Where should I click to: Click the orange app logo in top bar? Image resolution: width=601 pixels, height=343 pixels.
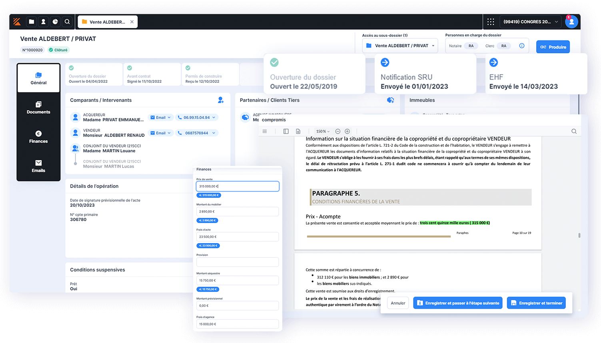17,22
